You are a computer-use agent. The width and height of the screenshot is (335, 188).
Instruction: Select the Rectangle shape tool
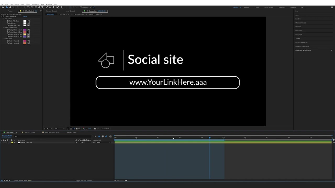(36, 7)
